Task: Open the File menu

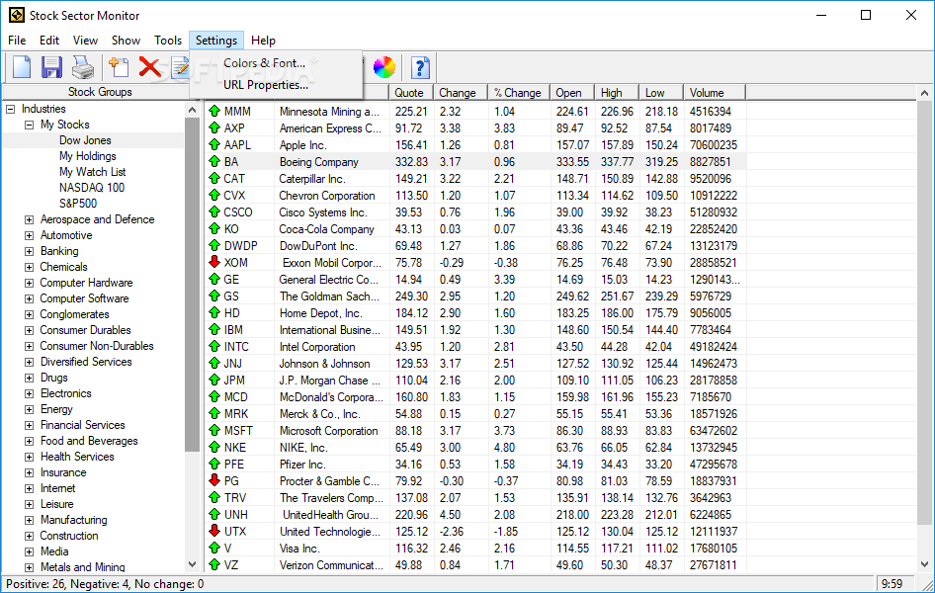Action: (17, 41)
